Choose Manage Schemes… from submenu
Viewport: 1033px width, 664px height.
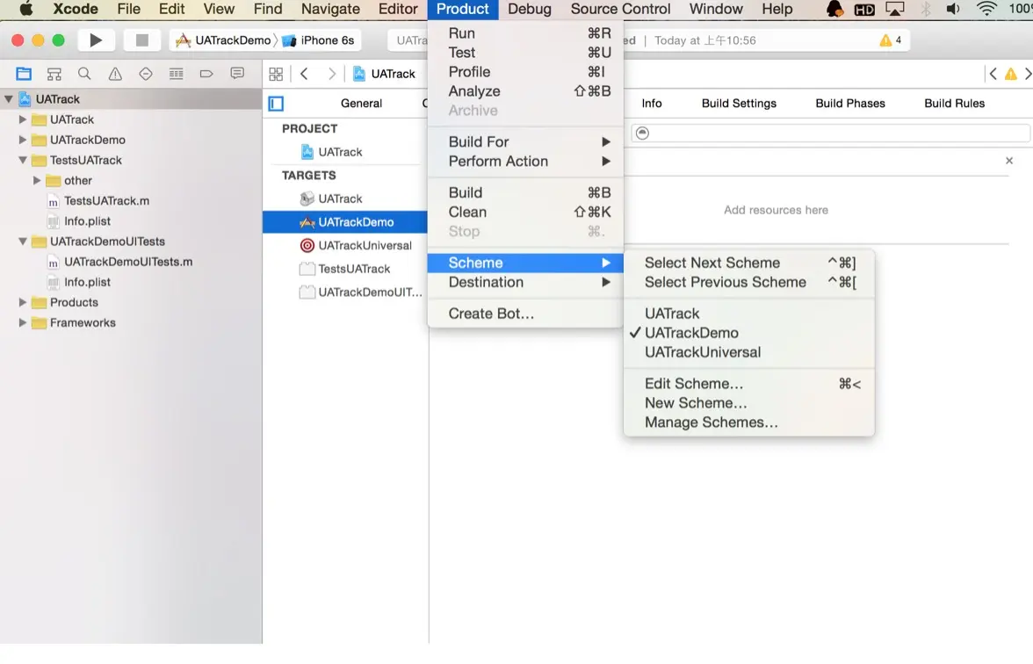749,423
